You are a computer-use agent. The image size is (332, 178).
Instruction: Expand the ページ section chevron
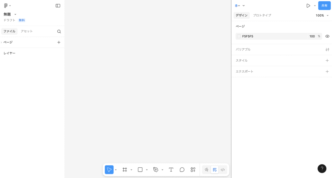(x=1, y=42)
